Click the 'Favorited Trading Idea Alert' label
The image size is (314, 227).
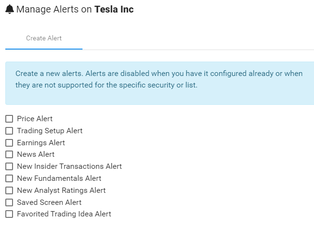[64, 214]
